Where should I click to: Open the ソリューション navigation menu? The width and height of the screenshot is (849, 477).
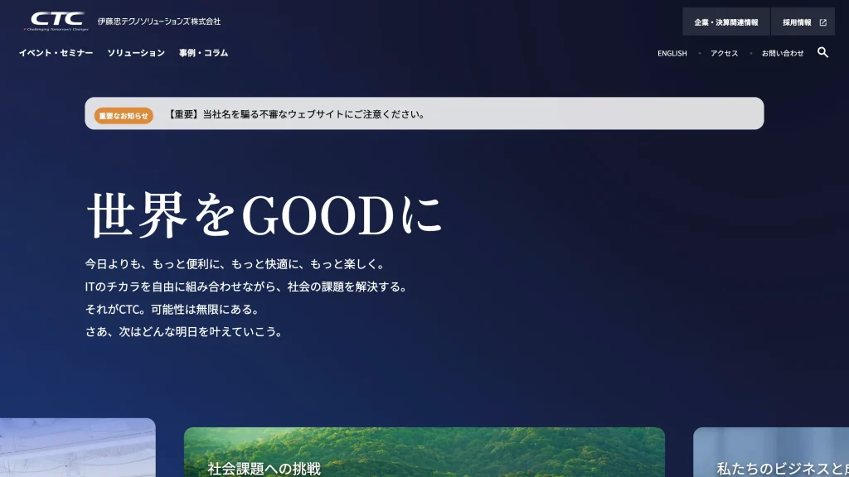[x=136, y=53]
